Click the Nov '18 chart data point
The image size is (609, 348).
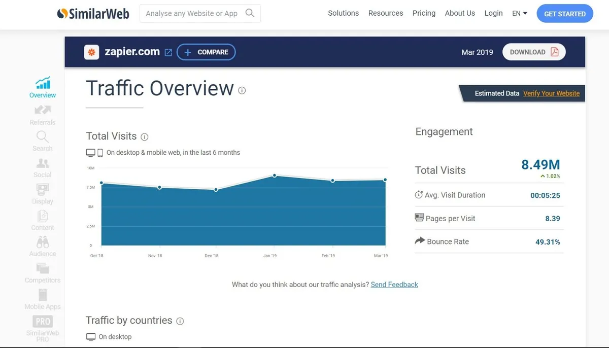(x=159, y=188)
